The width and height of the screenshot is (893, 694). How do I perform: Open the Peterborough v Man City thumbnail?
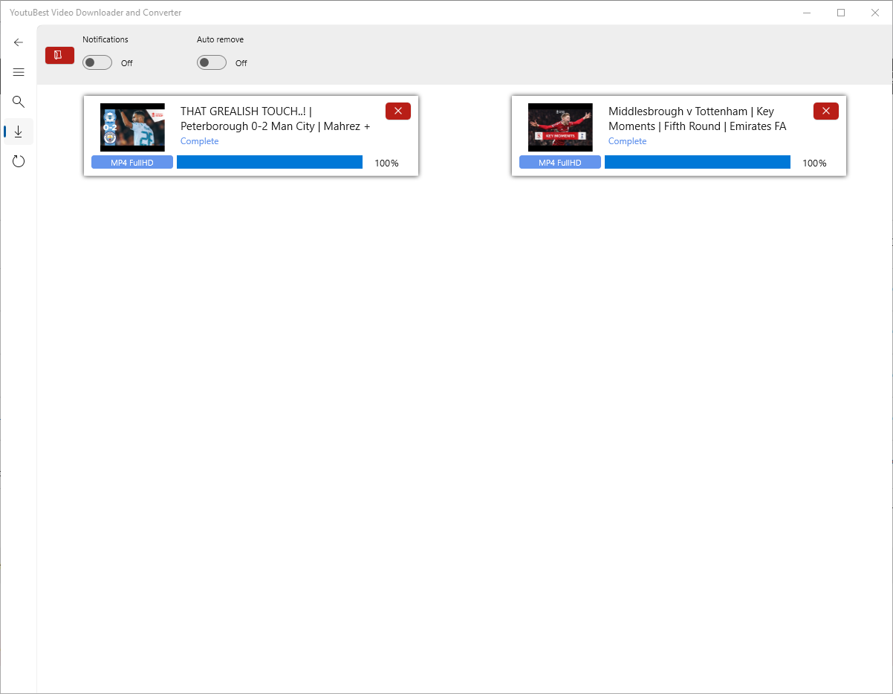point(132,127)
